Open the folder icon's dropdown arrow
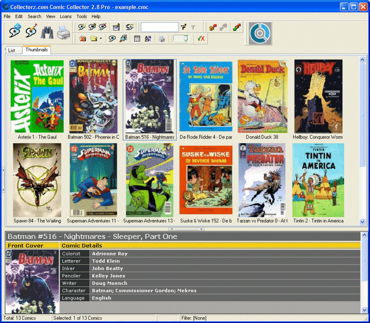The image size is (370, 323). [x=101, y=38]
